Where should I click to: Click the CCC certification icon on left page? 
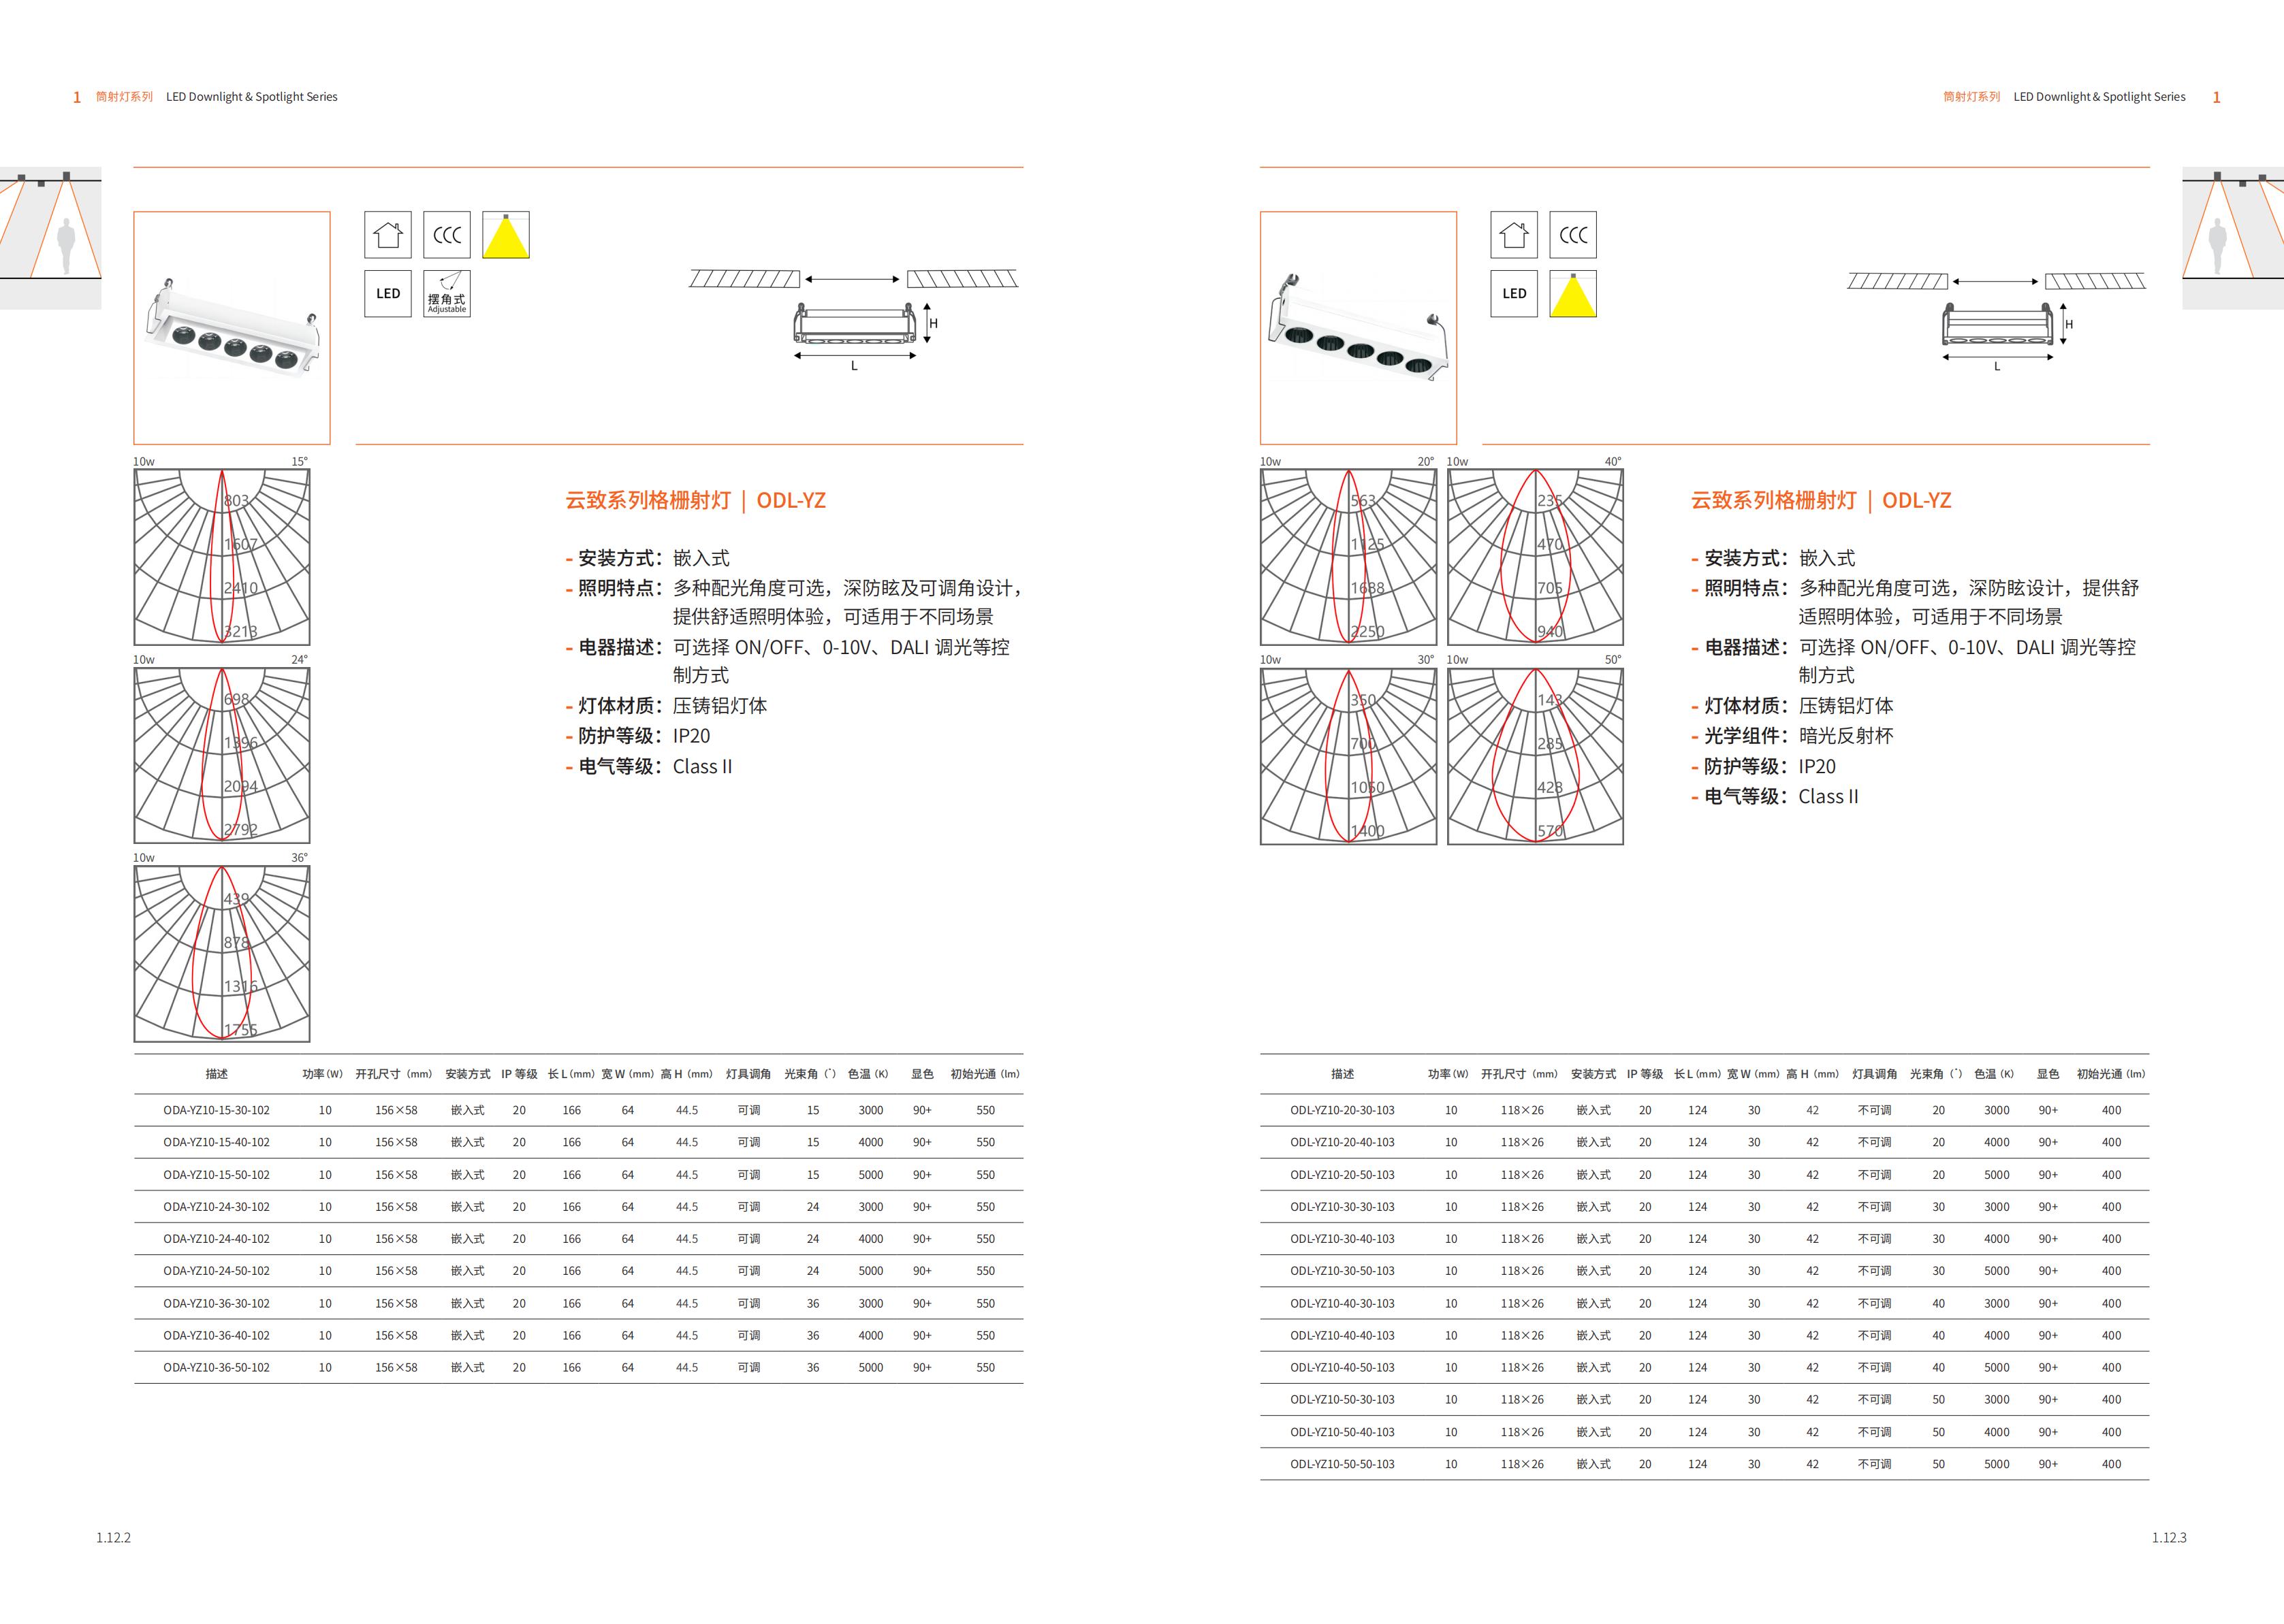click(446, 235)
